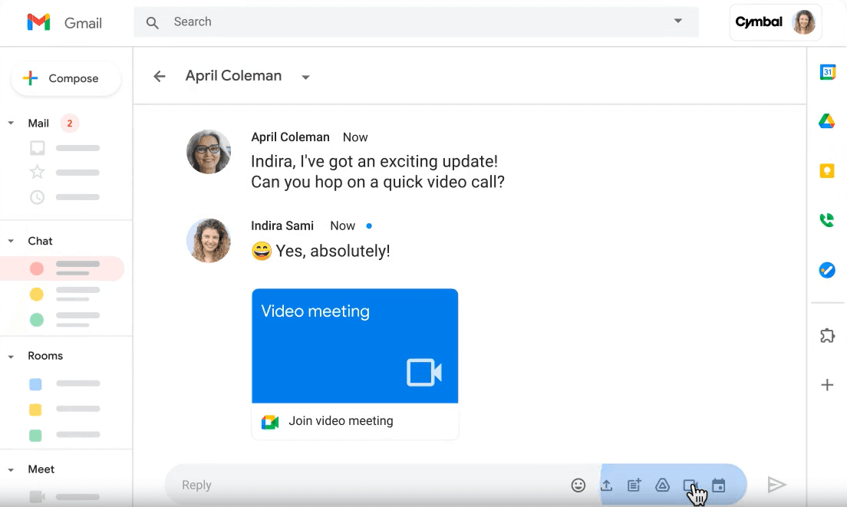Image resolution: width=847 pixels, height=507 pixels.
Task: Open search options with the dropdown arrow
Action: pyautogui.click(x=678, y=21)
